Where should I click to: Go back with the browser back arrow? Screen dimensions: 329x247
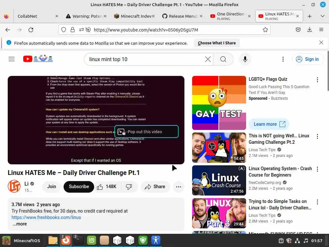(x=8, y=30)
